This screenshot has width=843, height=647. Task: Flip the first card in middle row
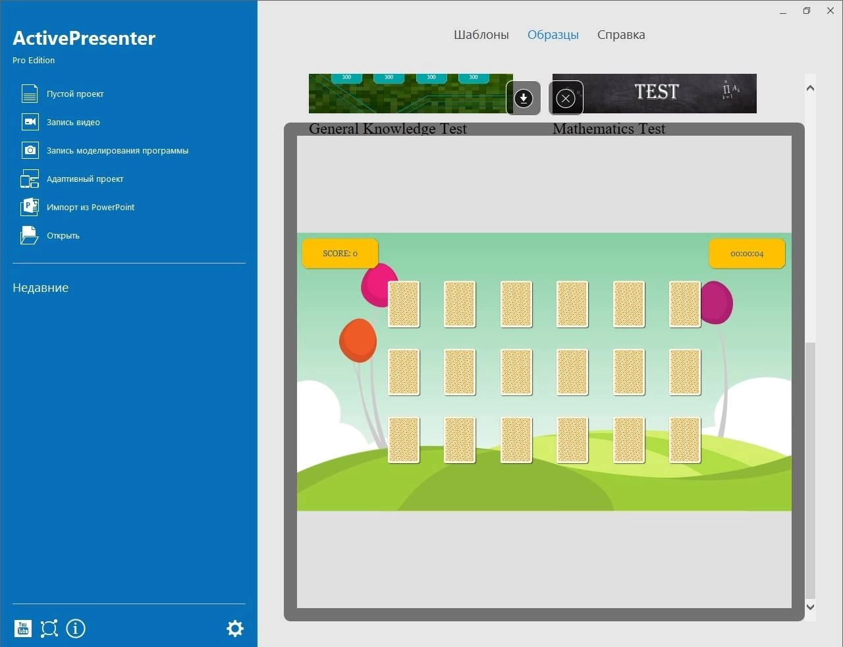click(x=404, y=372)
